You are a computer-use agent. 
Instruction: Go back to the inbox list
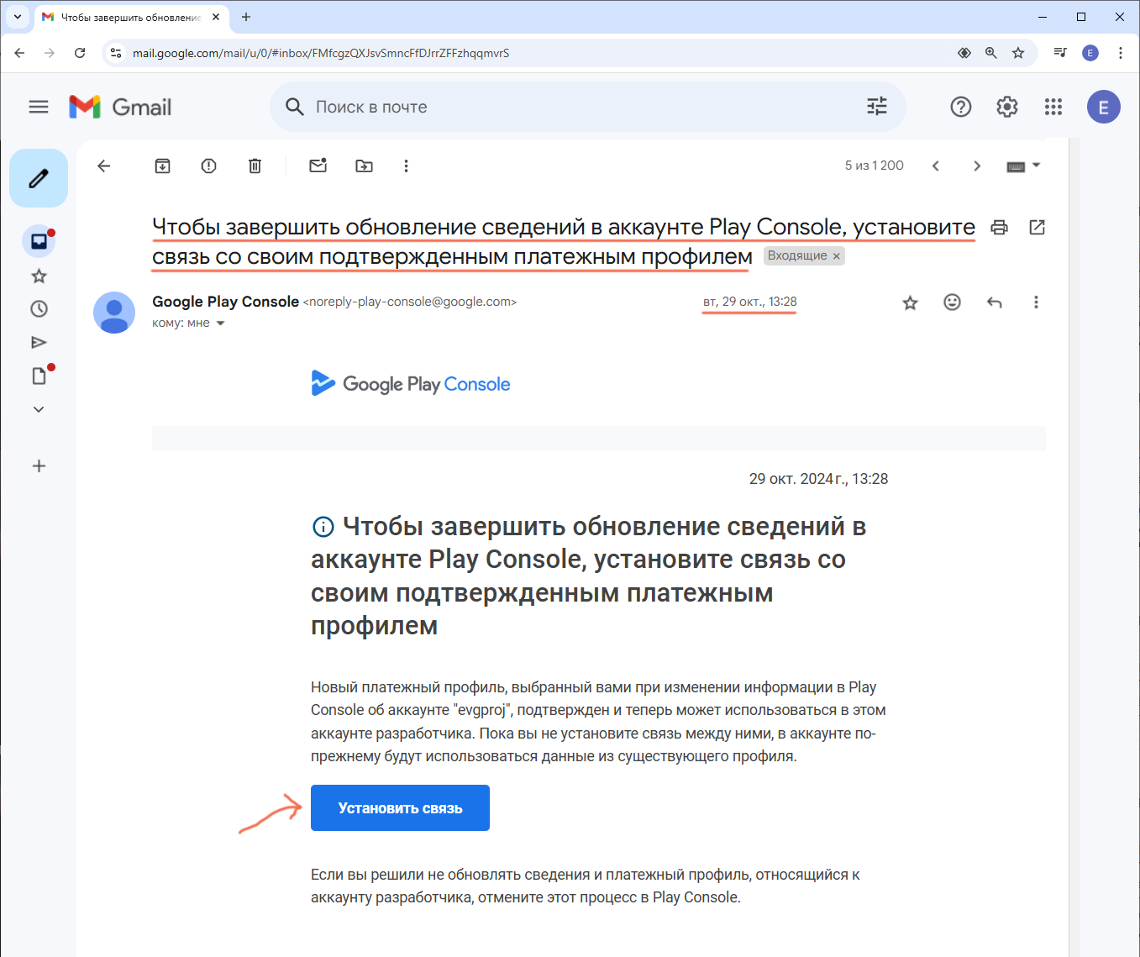[x=104, y=166]
